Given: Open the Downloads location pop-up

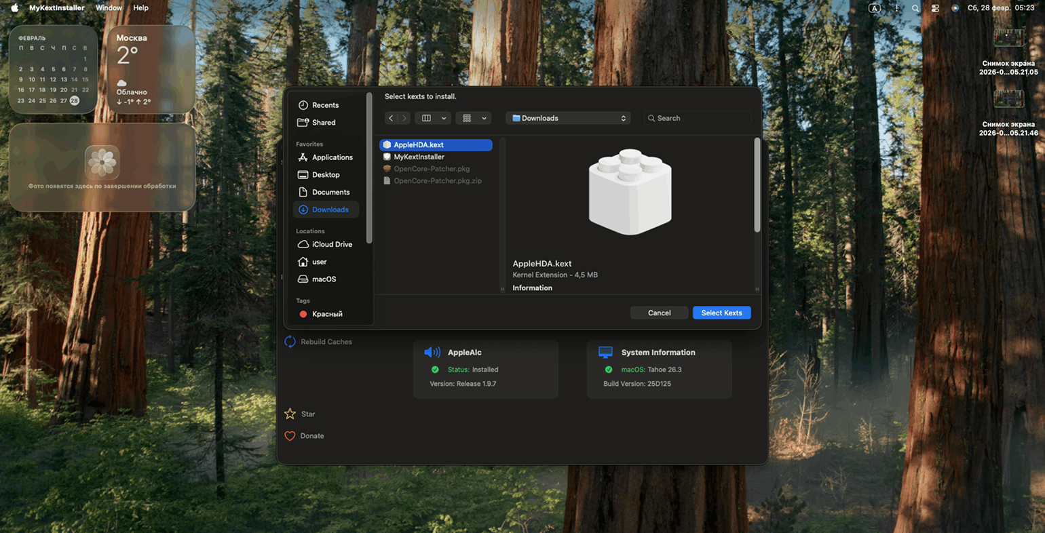Looking at the screenshot, I should (569, 118).
